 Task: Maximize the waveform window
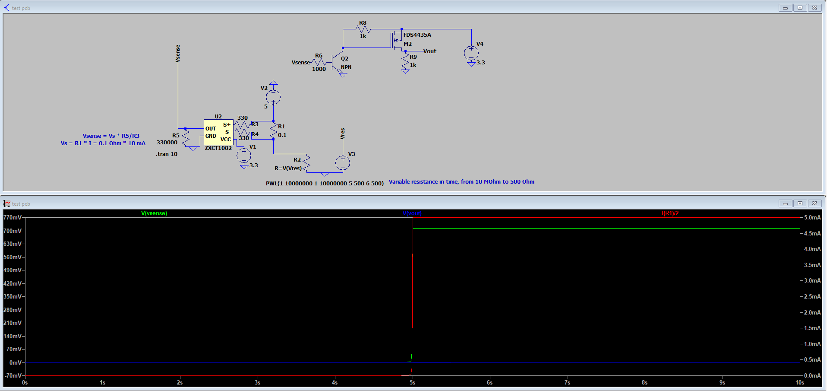[800, 203]
